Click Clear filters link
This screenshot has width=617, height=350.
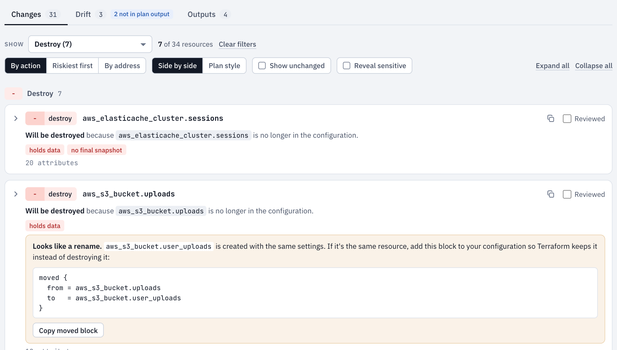[237, 44]
